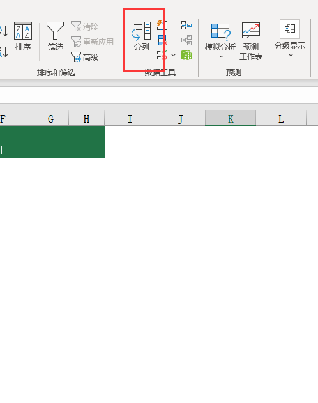Expand the 分级显示 Outline group
This screenshot has width=318, height=403.
tap(290, 38)
